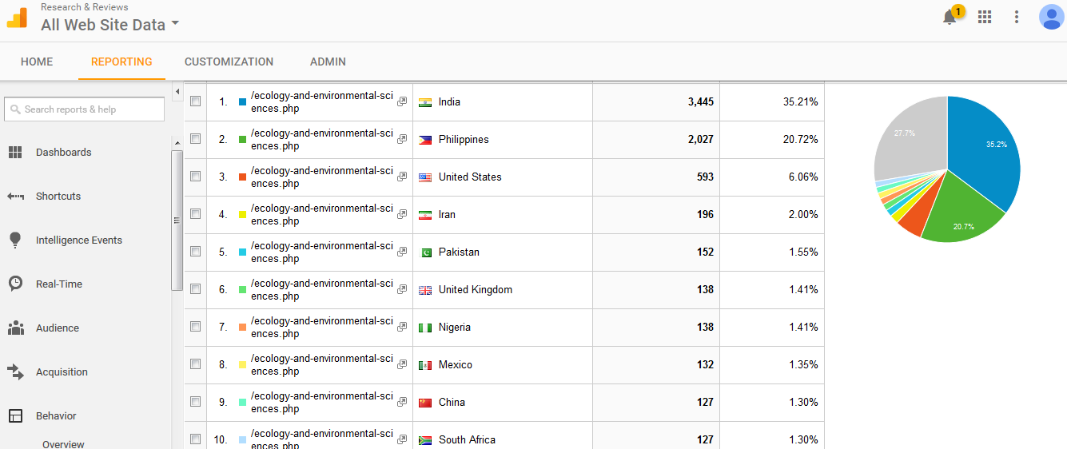Switch to the CUSTOMIZATION tab
This screenshot has height=449, width=1067.
(x=229, y=62)
